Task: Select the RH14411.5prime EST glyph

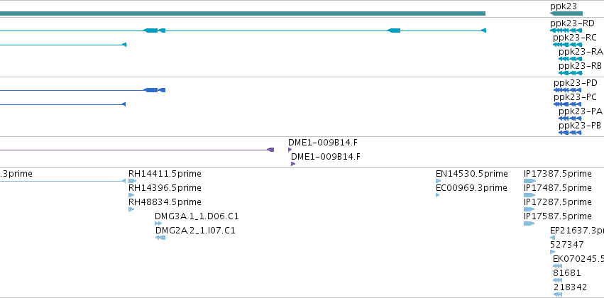Action: coord(133,181)
